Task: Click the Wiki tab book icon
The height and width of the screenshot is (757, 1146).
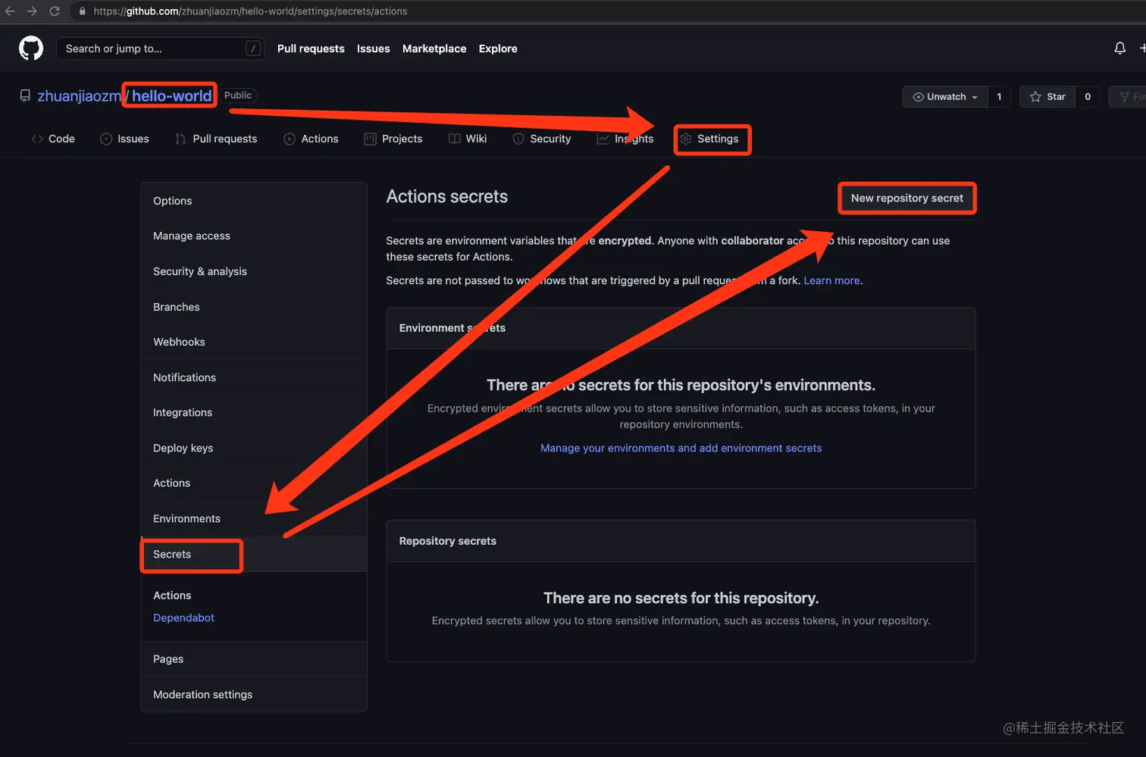Action: (455, 139)
